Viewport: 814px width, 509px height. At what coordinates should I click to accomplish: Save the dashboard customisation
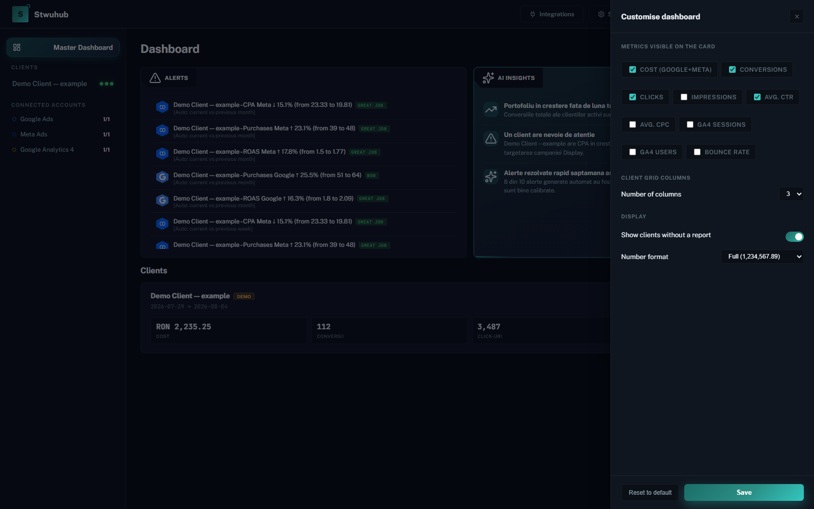[x=744, y=493]
